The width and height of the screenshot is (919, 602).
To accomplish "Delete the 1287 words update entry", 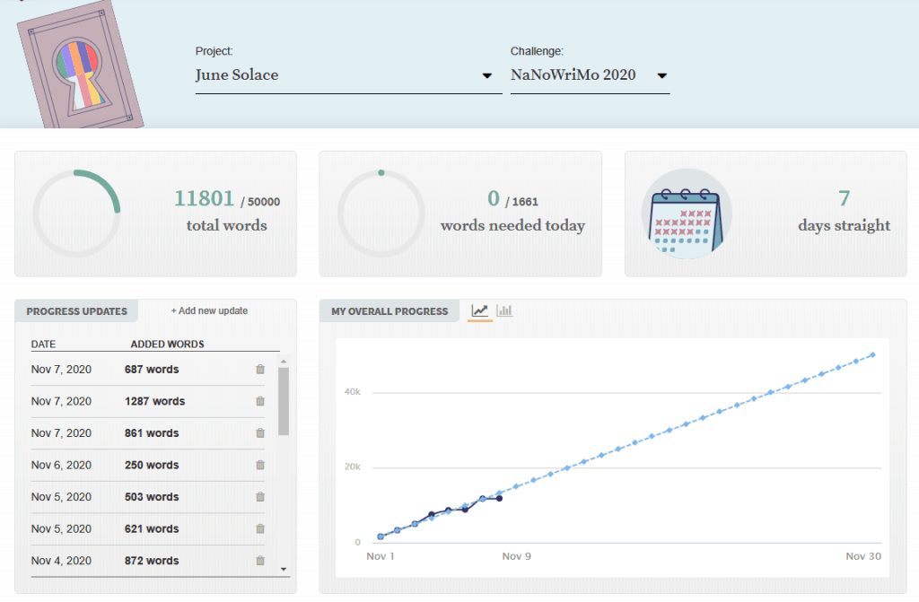I will [260, 401].
